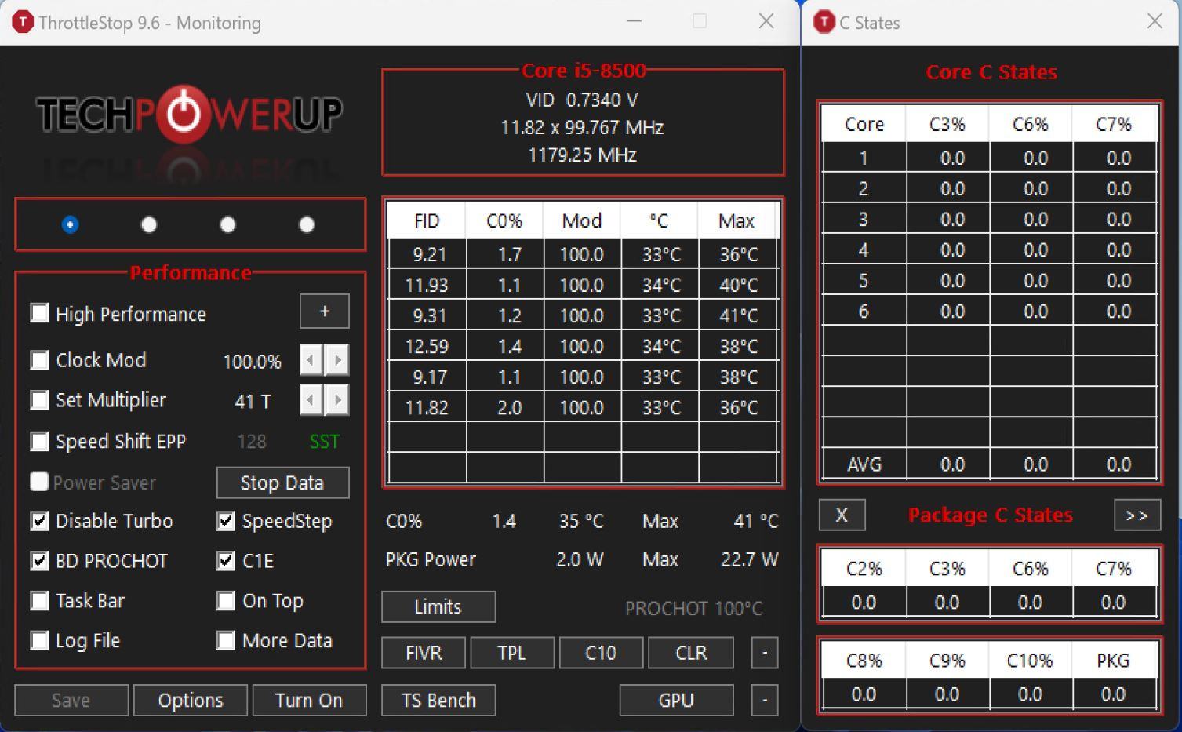Click the VID 0.7340 V reading

[582, 100]
